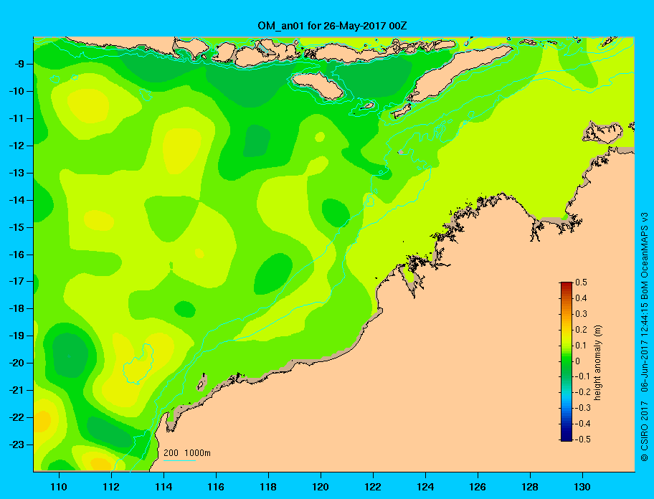Pick the dark blue bottom end of the colorbar
This screenshot has width=654, height=499.
point(567,437)
